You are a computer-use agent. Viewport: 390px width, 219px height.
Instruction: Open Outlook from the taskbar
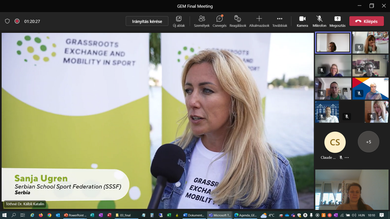58,215
